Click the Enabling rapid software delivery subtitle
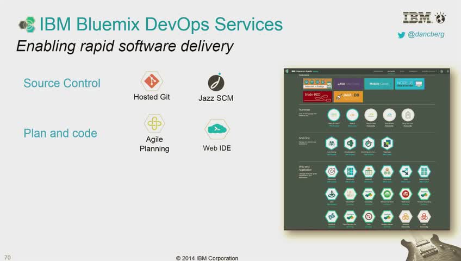 pos(125,46)
